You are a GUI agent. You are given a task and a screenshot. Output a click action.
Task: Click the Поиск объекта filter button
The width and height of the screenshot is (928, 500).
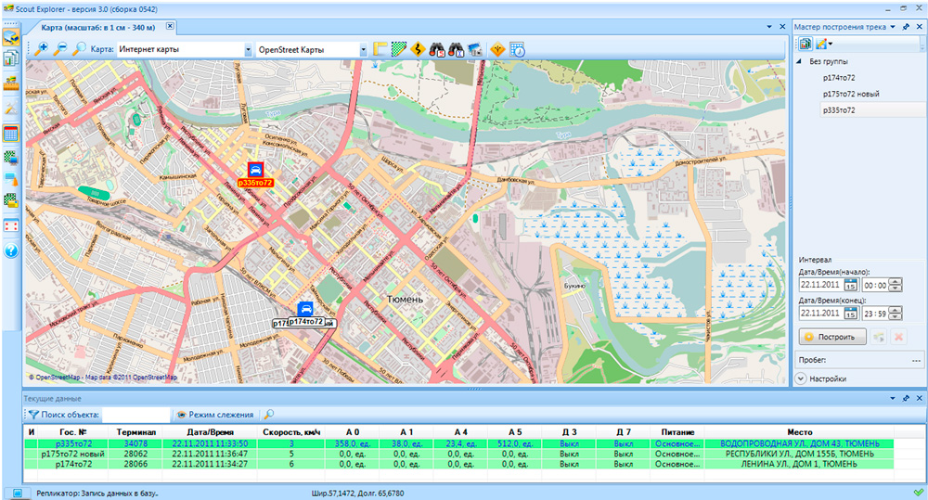(64, 415)
